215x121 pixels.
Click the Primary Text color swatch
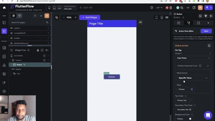(190, 100)
